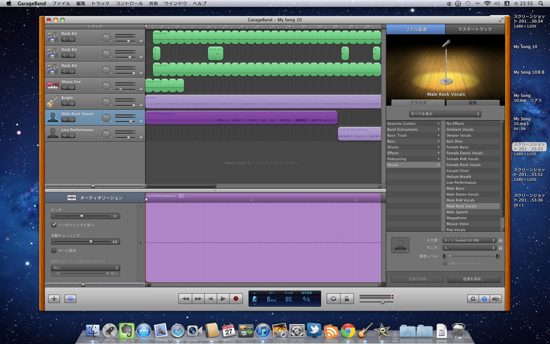
Task: Open GarageBand from the Dock
Action: (x=365, y=331)
